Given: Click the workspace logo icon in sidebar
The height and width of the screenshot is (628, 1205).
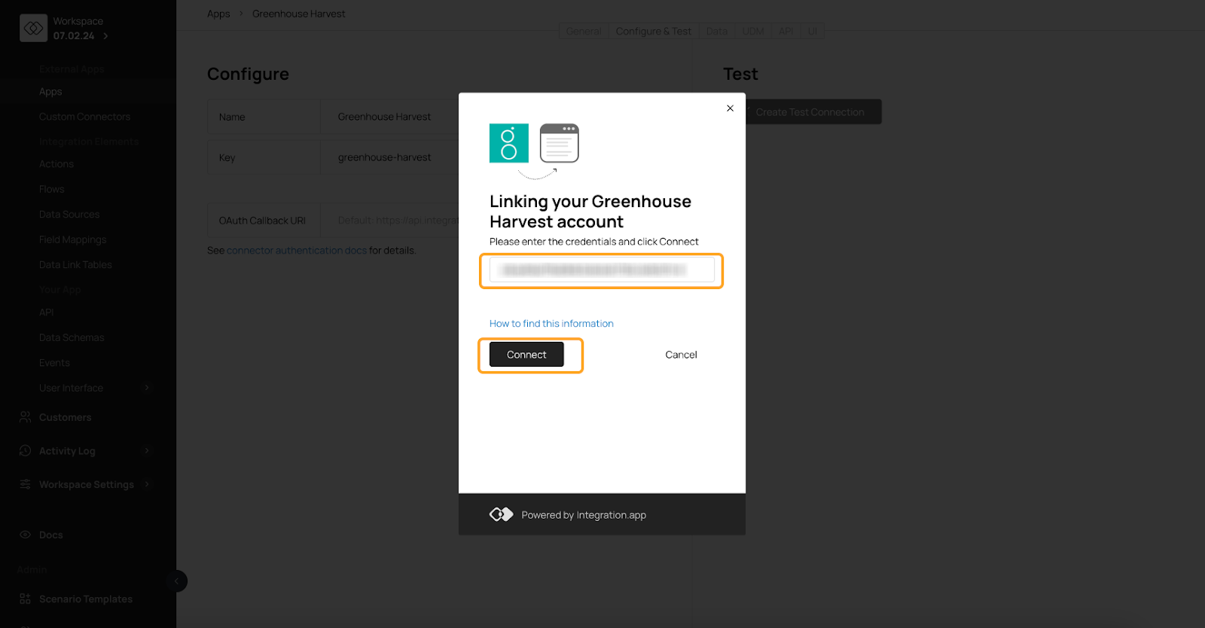Looking at the screenshot, I should coord(33,28).
